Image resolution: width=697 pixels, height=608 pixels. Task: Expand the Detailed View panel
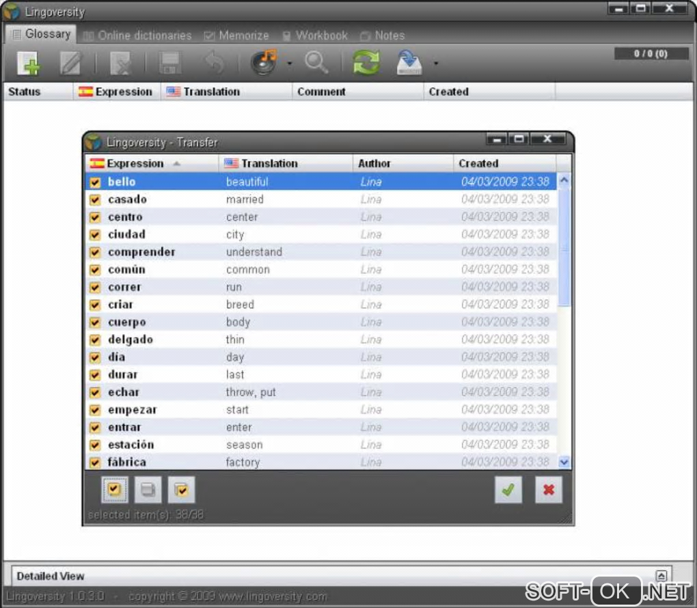click(661, 576)
